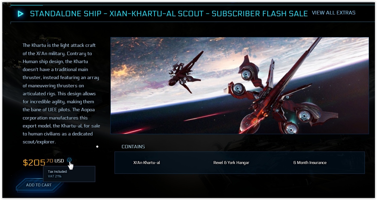Select the 6 Month Insurance item
377x200 pixels.
click(310, 163)
